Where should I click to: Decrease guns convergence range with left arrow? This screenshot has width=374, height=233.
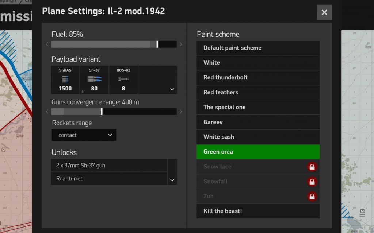(x=47, y=112)
